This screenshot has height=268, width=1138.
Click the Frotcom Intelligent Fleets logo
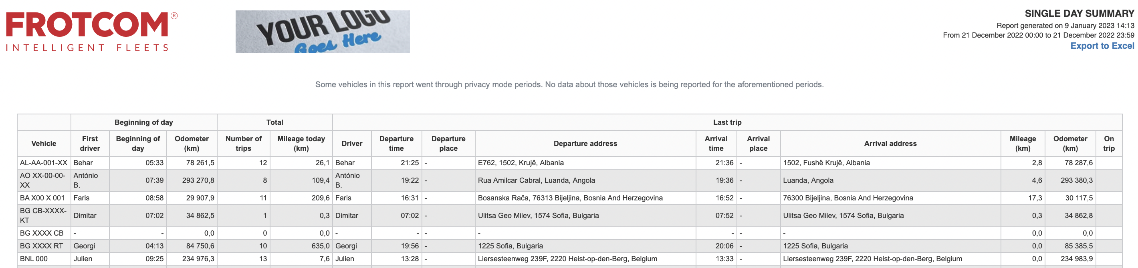tap(91, 31)
